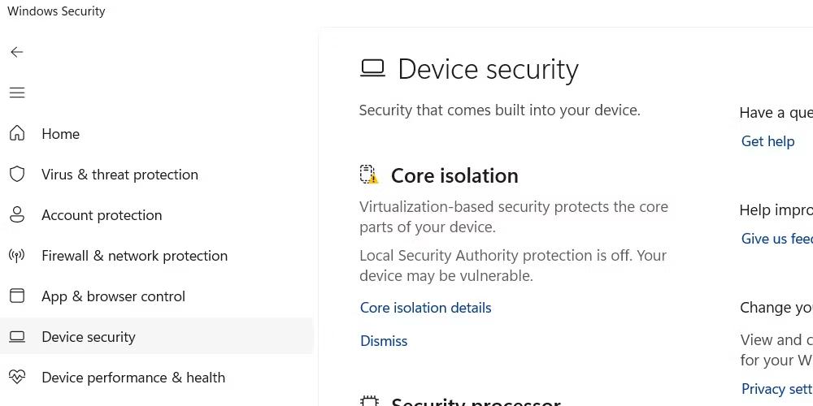813x406 pixels.
Task: Click the Device security laptop sidebar icon
Action: click(17, 336)
